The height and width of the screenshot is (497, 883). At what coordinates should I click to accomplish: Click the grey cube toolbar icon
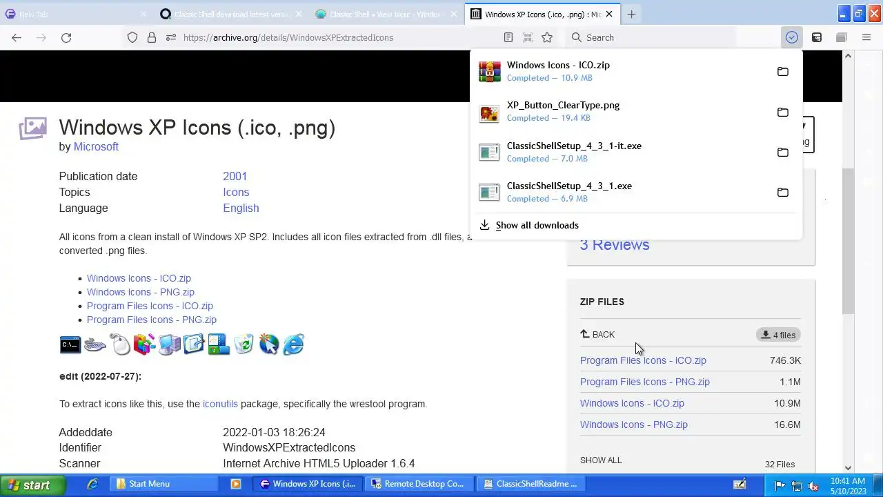pyautogui.click(x=842, y=38)
